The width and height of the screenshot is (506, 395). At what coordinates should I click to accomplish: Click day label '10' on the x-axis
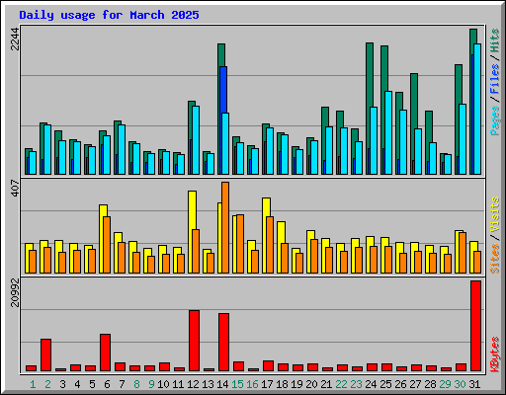click(163, 384)
